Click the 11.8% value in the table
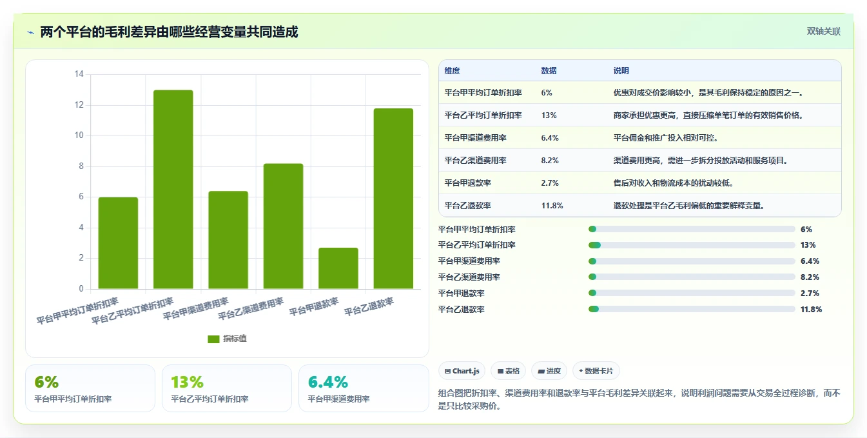Image resolution: width=867 pixels, height=438 pixels. pos(552,206)
